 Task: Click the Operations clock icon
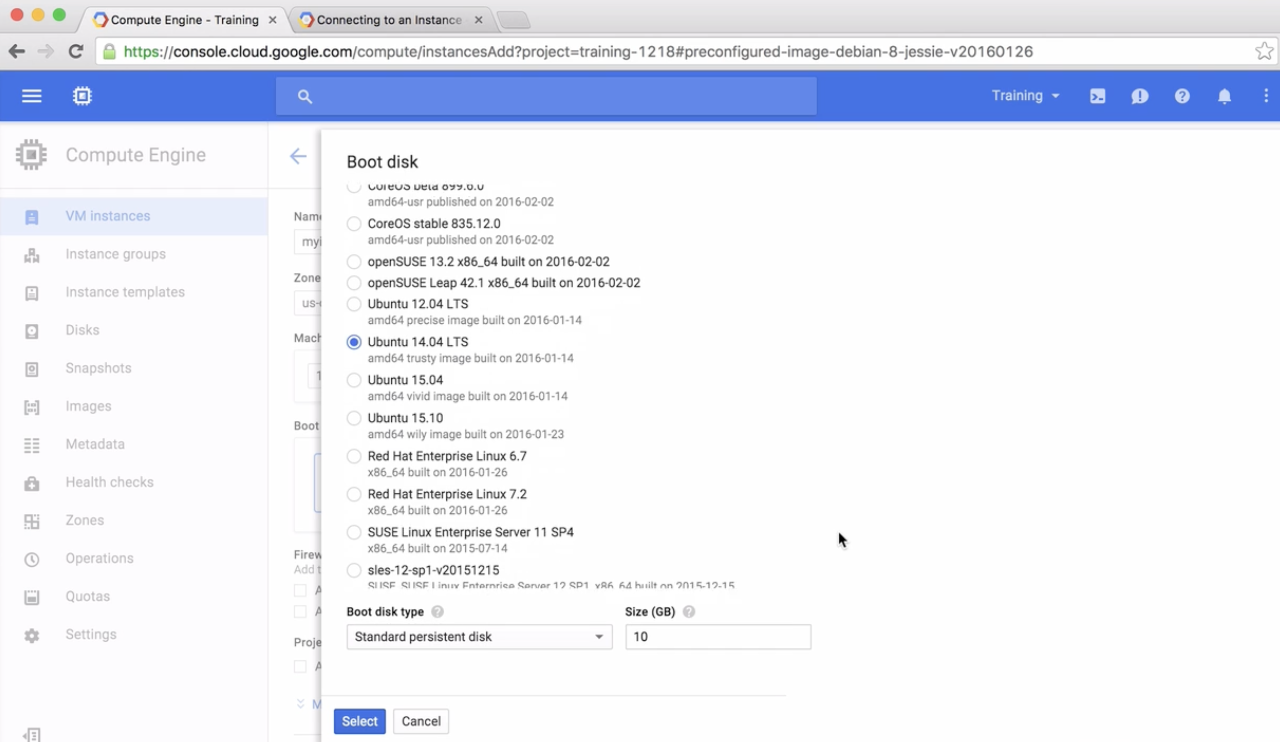tap(32, 560)
